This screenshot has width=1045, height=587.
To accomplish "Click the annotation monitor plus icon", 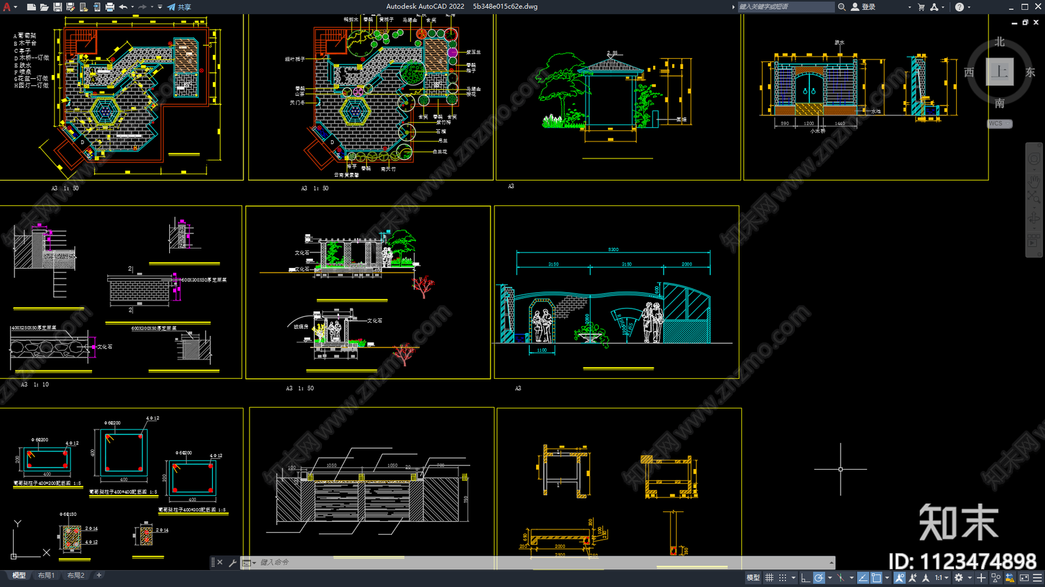I will (x=981, y=578).
